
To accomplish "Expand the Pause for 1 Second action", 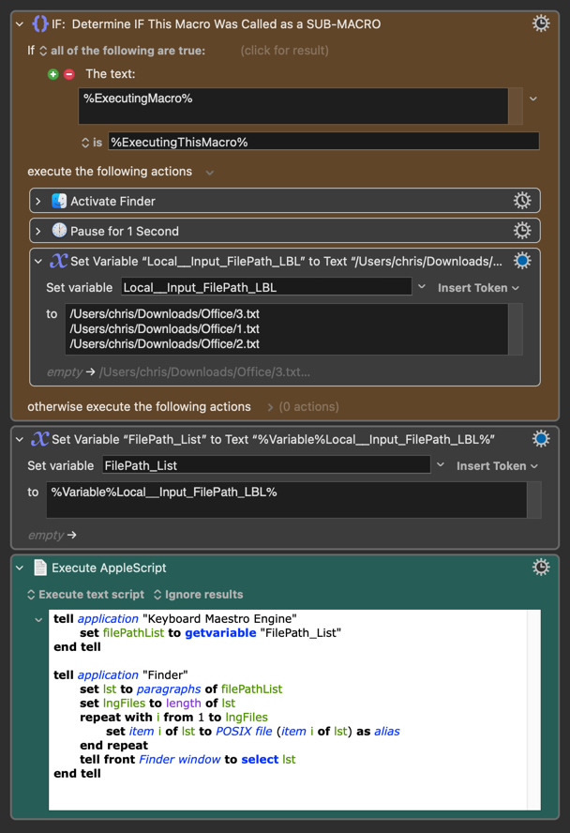I will [38, 231].
